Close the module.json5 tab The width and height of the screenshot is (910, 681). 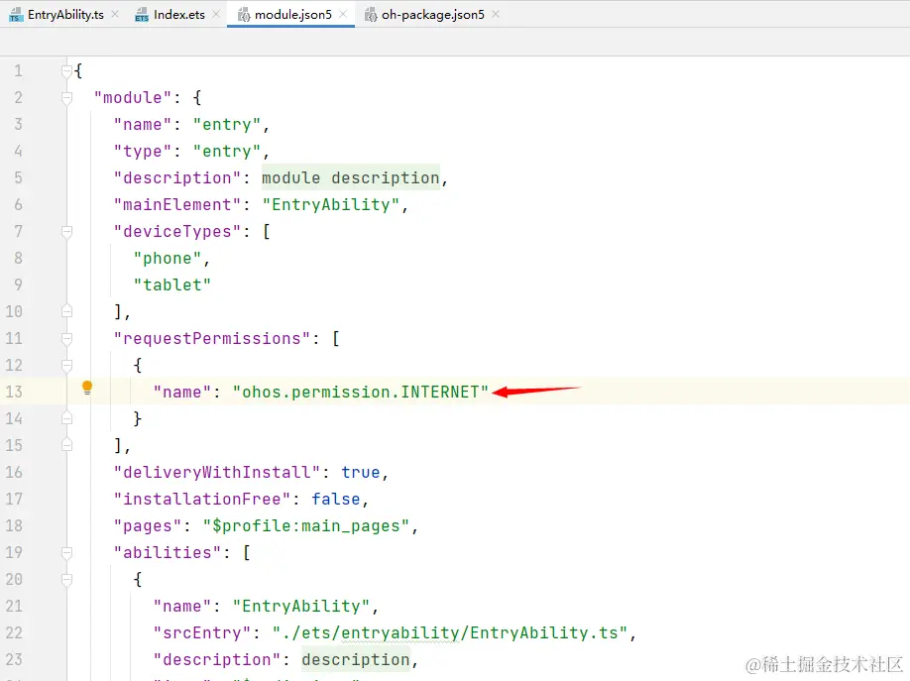pos(343,14)
